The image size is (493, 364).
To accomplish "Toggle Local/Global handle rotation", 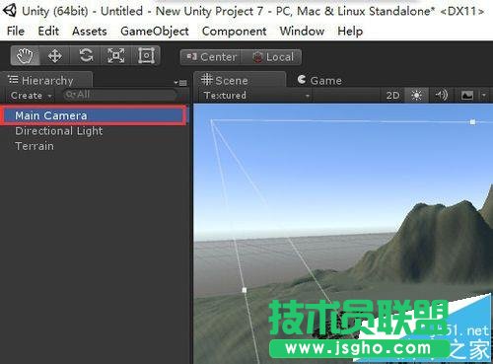I will 272,57.
